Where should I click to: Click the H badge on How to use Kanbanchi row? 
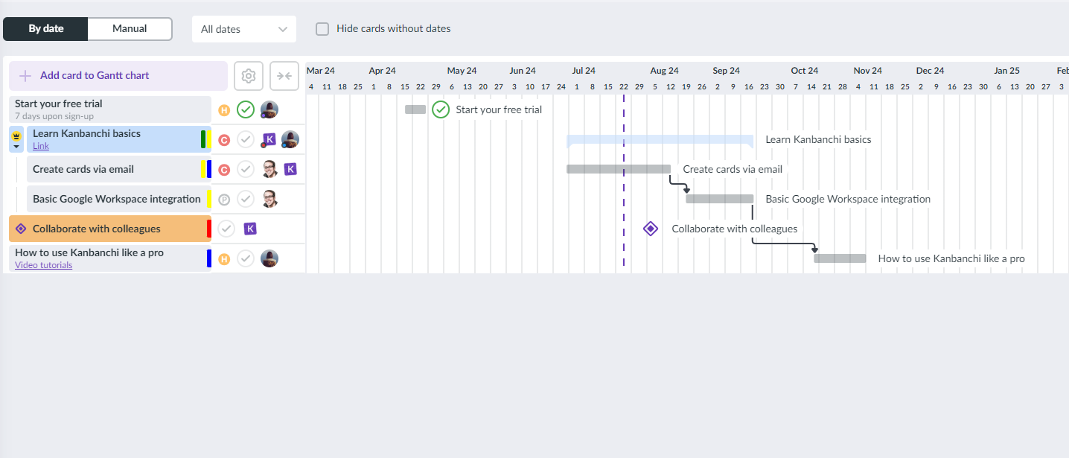[224, 259]
